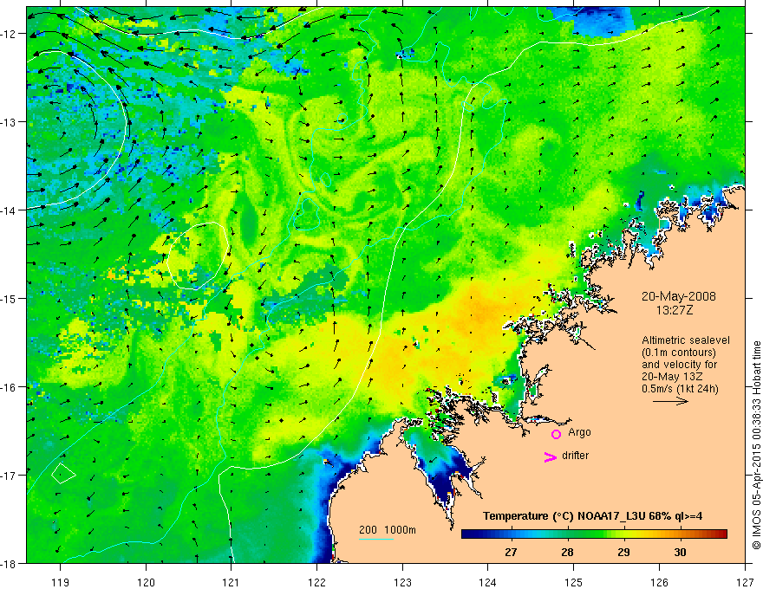
Task: Click the '13:27Z' time text
Action: click(x=675, y=310)
